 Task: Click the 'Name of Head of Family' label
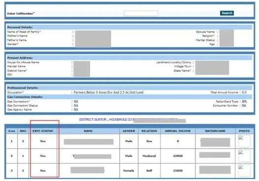click(x=24, y=32)
